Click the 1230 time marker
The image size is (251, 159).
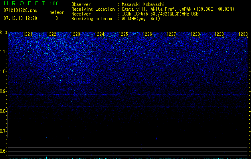click(x=243, y=34)
